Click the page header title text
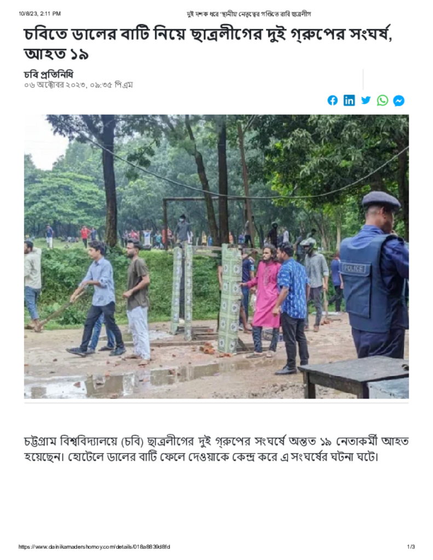The image size is (433, 560). point(249,14)
